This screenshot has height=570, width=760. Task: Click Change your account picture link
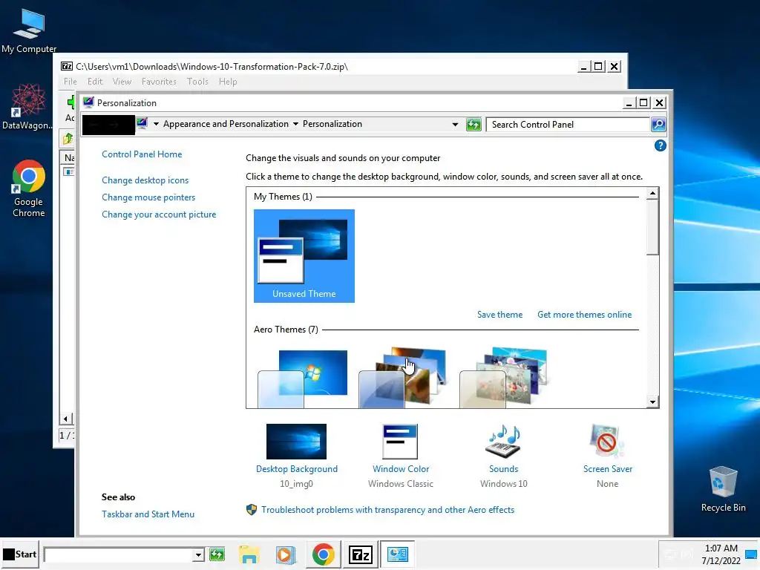pyautogui.click(x=159, y=214)
